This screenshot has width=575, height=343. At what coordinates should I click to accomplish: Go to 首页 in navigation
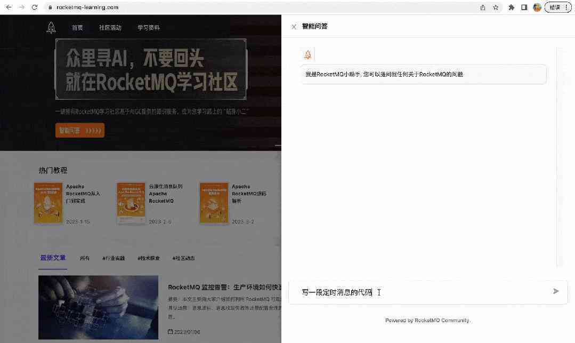point(77,28)
